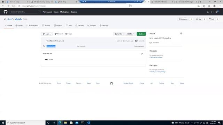The width and height of the screenshot is (223, 125).
Task: Open Issues in the top navigation
Action: pyautogui.click(x=56, y=12)
